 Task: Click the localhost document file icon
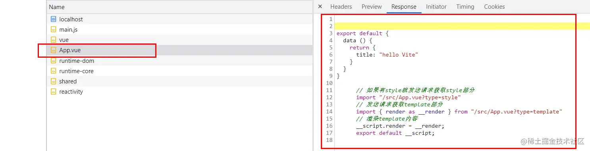(x=54, y=19)
